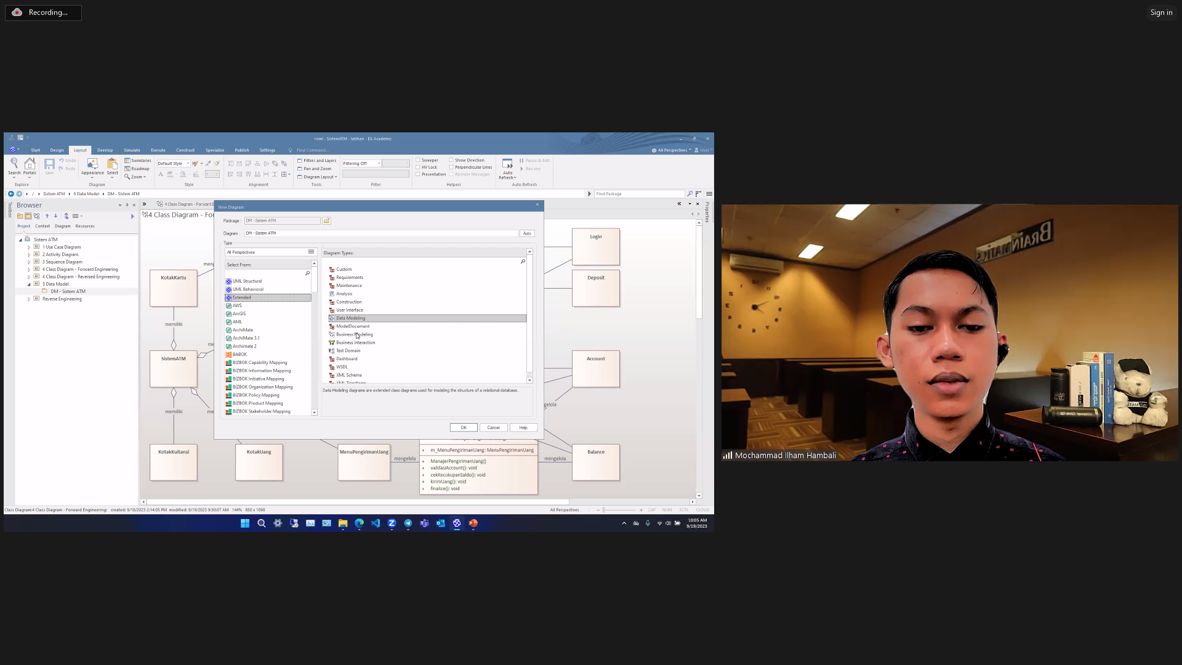Image resolution: width=1182 pixels, height=665 pixels.
Task: Toggle the Show Direction checkbox
Action: [x=451, y=161]
